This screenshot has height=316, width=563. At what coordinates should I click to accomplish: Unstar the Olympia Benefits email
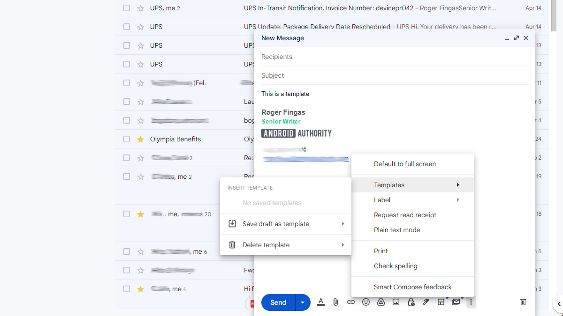[x=140, y=139]
